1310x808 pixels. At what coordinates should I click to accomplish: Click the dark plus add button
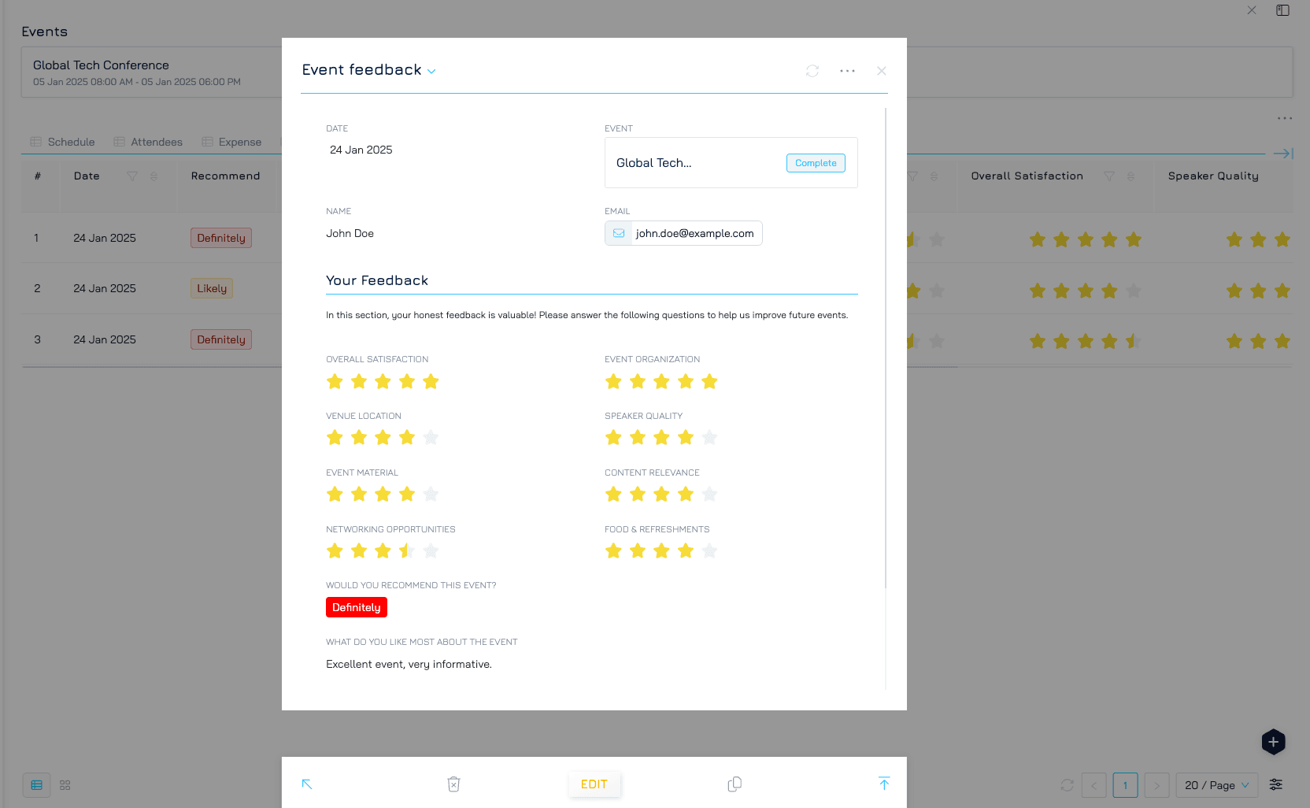pyautogui.click(x=1273, y=742)
